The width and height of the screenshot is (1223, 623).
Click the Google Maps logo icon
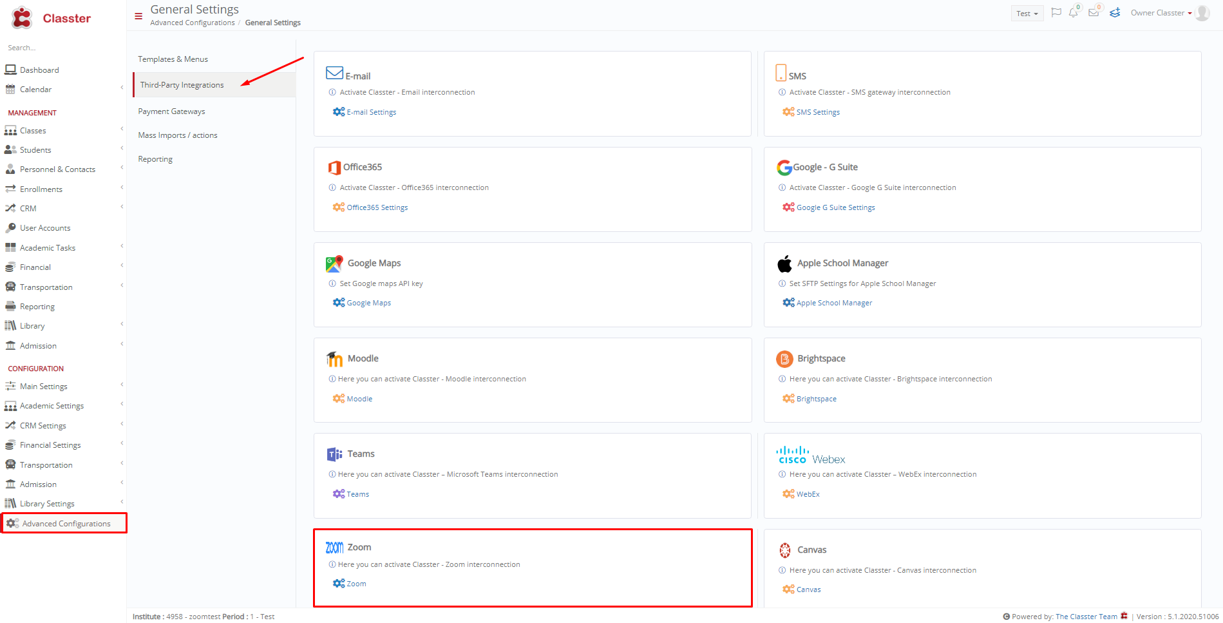pyautogui.click(x=334, y=264)
